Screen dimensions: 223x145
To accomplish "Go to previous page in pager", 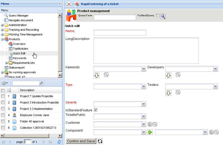I will (x=10, y=142).
